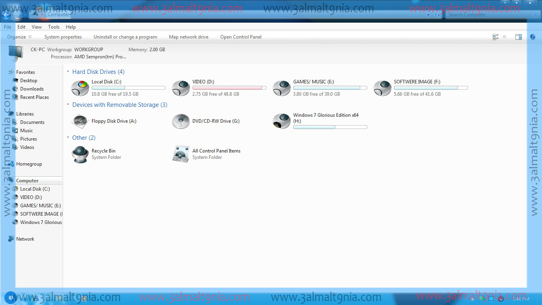Select the DVD/CD-RW Drive (G:) icon
The width and height of the screenshot is (542, 305).
(x=181, y=121)
